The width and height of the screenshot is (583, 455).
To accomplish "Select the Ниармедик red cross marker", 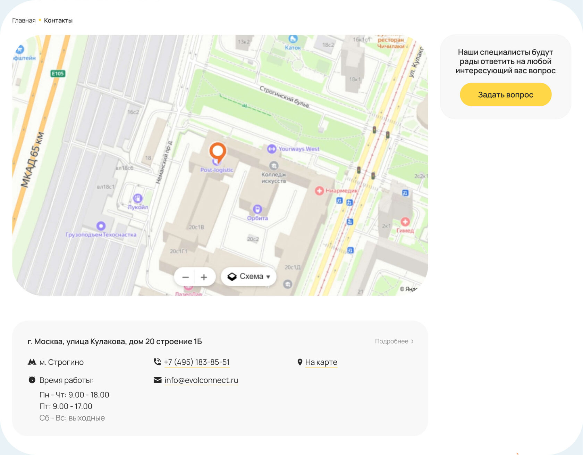I will 319,191.
